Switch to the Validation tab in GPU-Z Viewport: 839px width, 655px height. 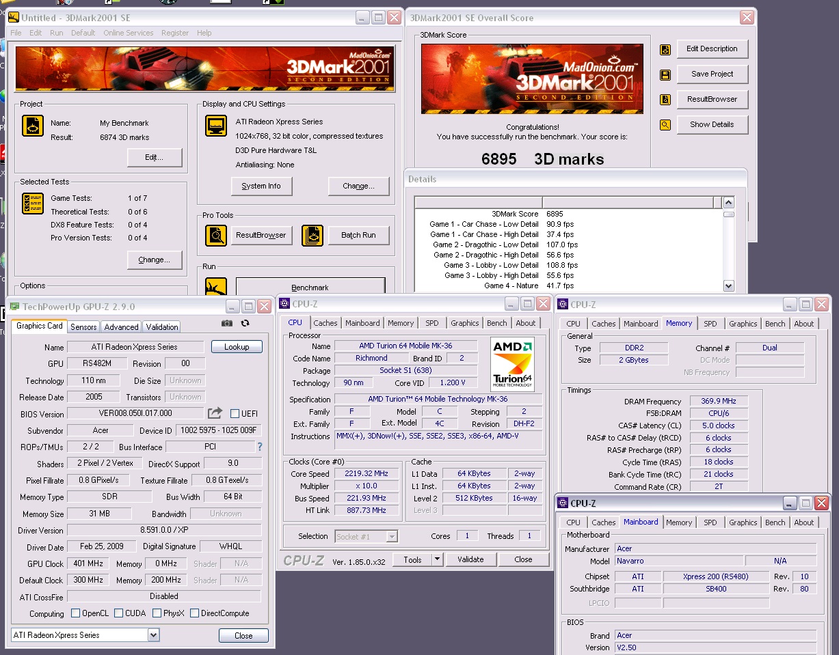[x=162, y=327]
